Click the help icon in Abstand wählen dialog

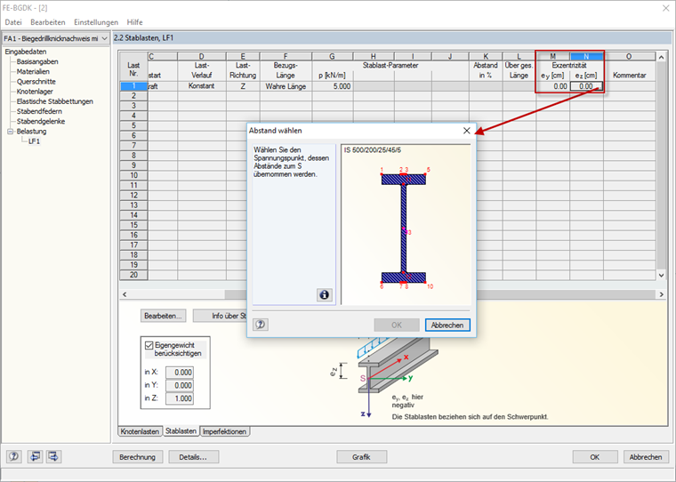coord(261,325)
